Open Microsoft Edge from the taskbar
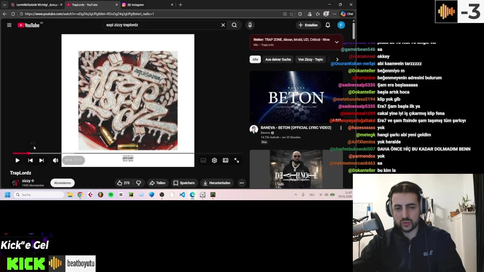 (192, 195)
